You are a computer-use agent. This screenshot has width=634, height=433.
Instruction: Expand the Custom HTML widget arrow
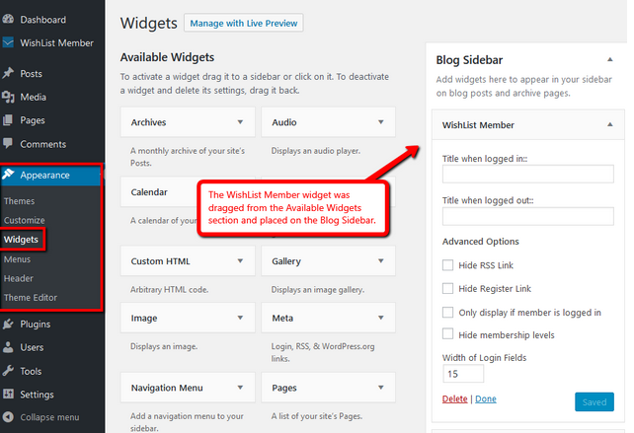[x=240, y=261]
